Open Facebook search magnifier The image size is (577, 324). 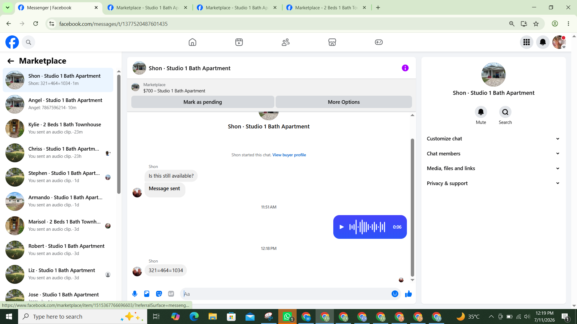point(29,42)
